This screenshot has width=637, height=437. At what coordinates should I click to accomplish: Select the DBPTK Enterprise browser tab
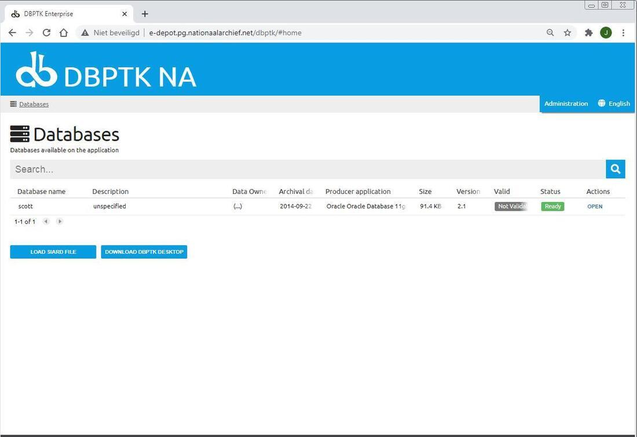tap(68, 14)
